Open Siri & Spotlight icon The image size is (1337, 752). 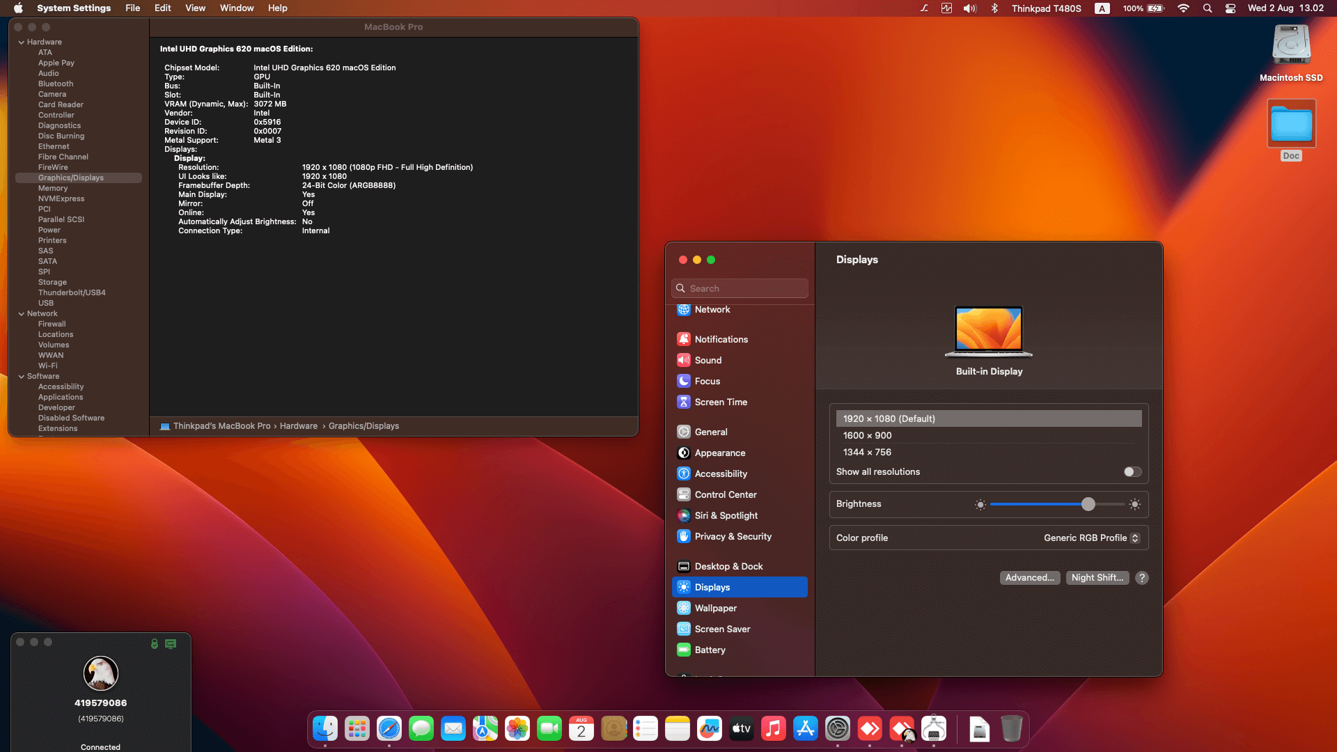684,515
